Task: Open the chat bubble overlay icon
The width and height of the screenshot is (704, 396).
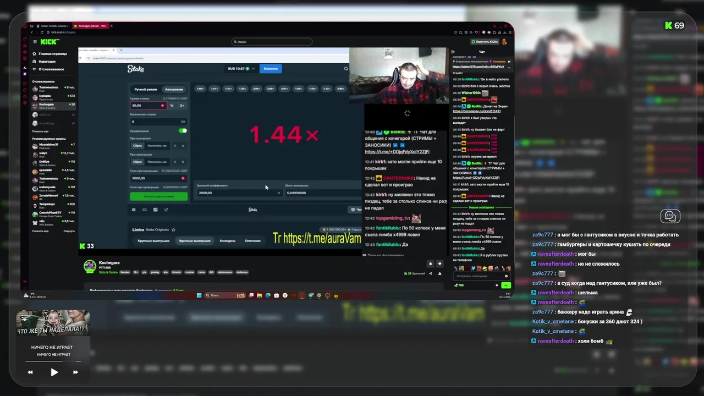Action: [x=670, y=216]
